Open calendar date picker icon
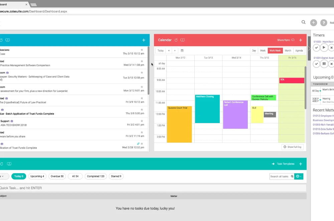 182,50
